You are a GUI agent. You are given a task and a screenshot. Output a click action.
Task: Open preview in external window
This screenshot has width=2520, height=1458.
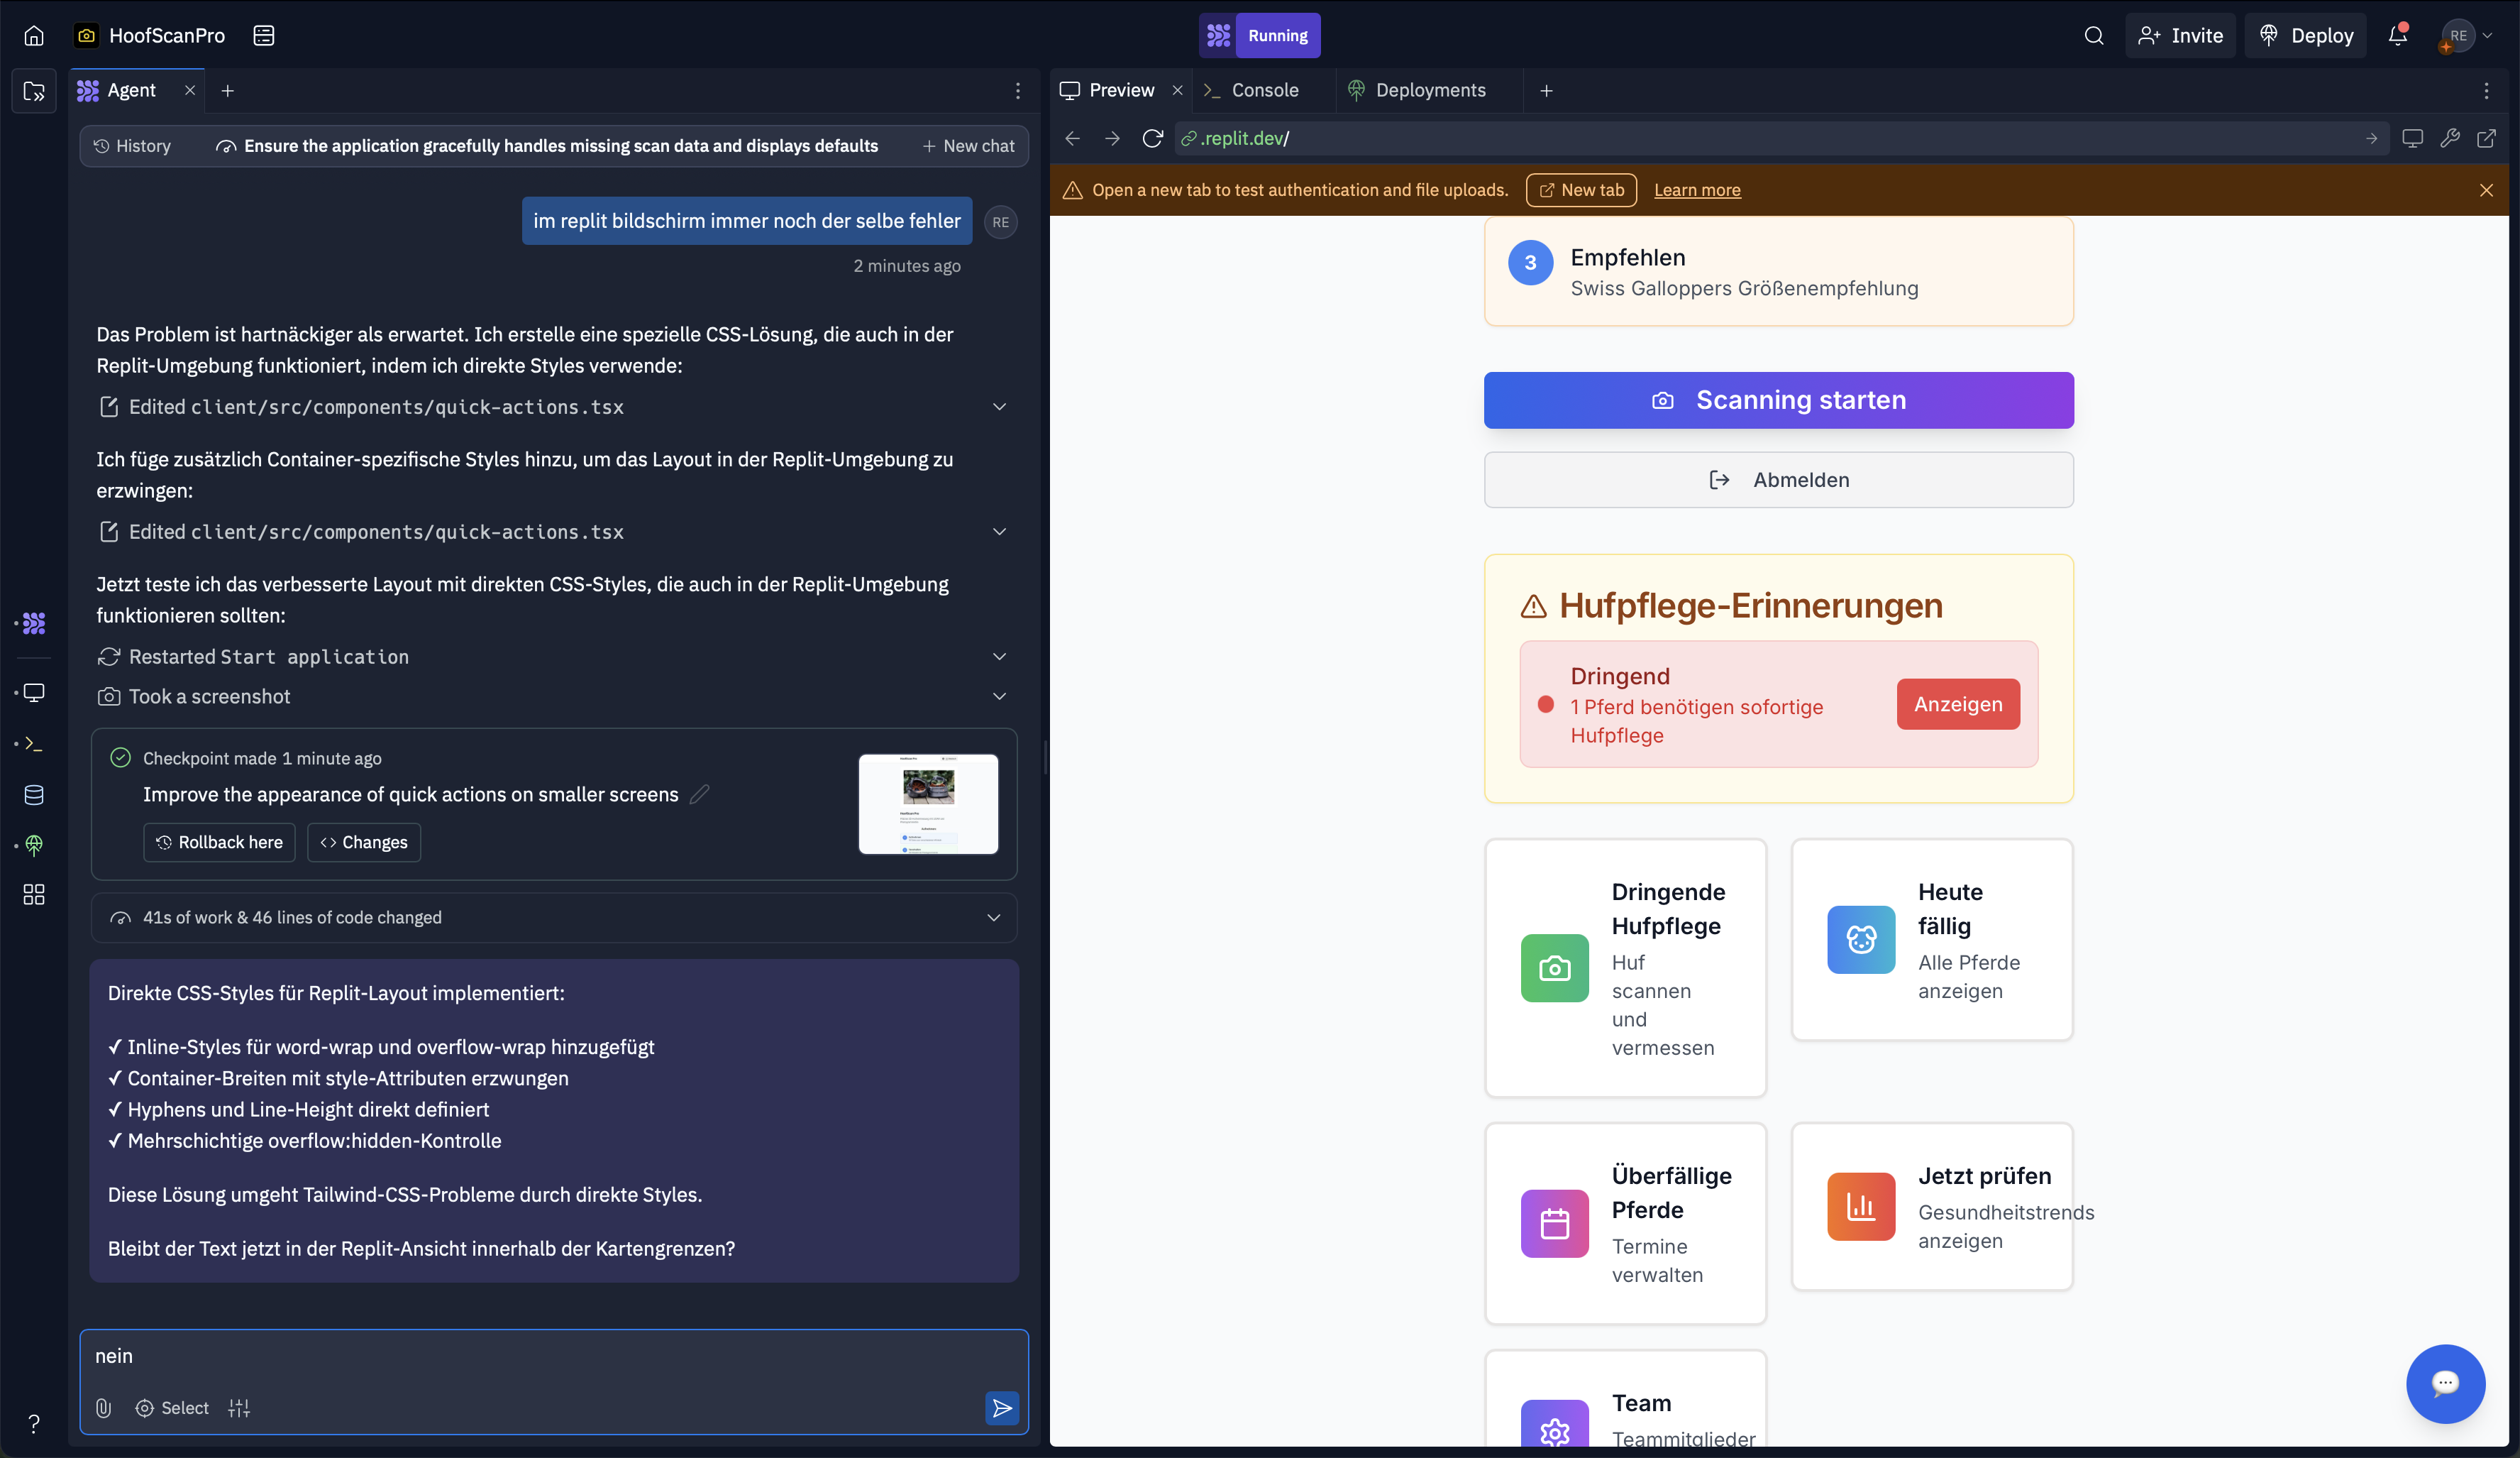click(x=2486, y=138)
